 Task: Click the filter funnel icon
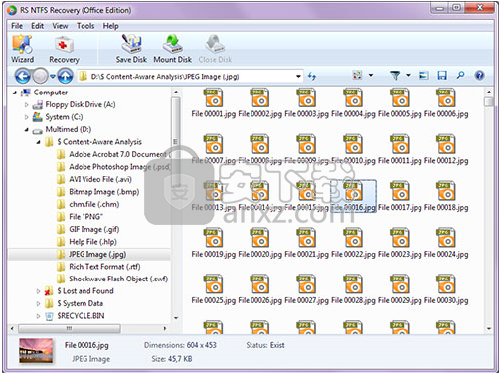[395, 76]
